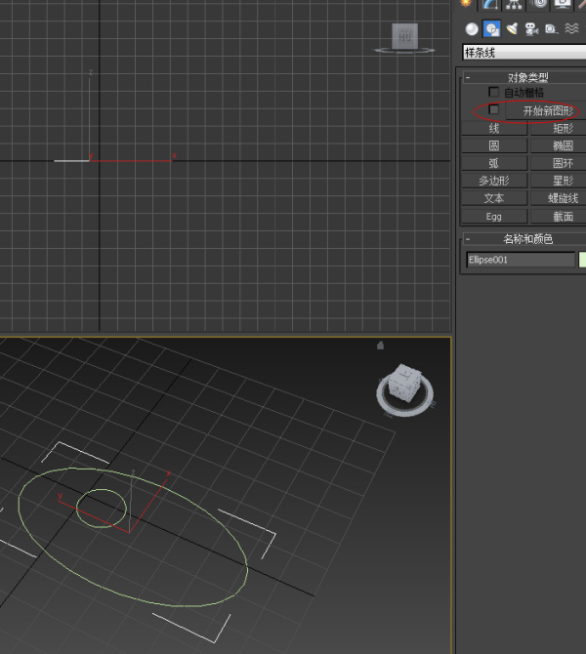Toggle the 开始新图形 checkbox
The height and width of the screenshot is (654, 586).
pos(493,109)
